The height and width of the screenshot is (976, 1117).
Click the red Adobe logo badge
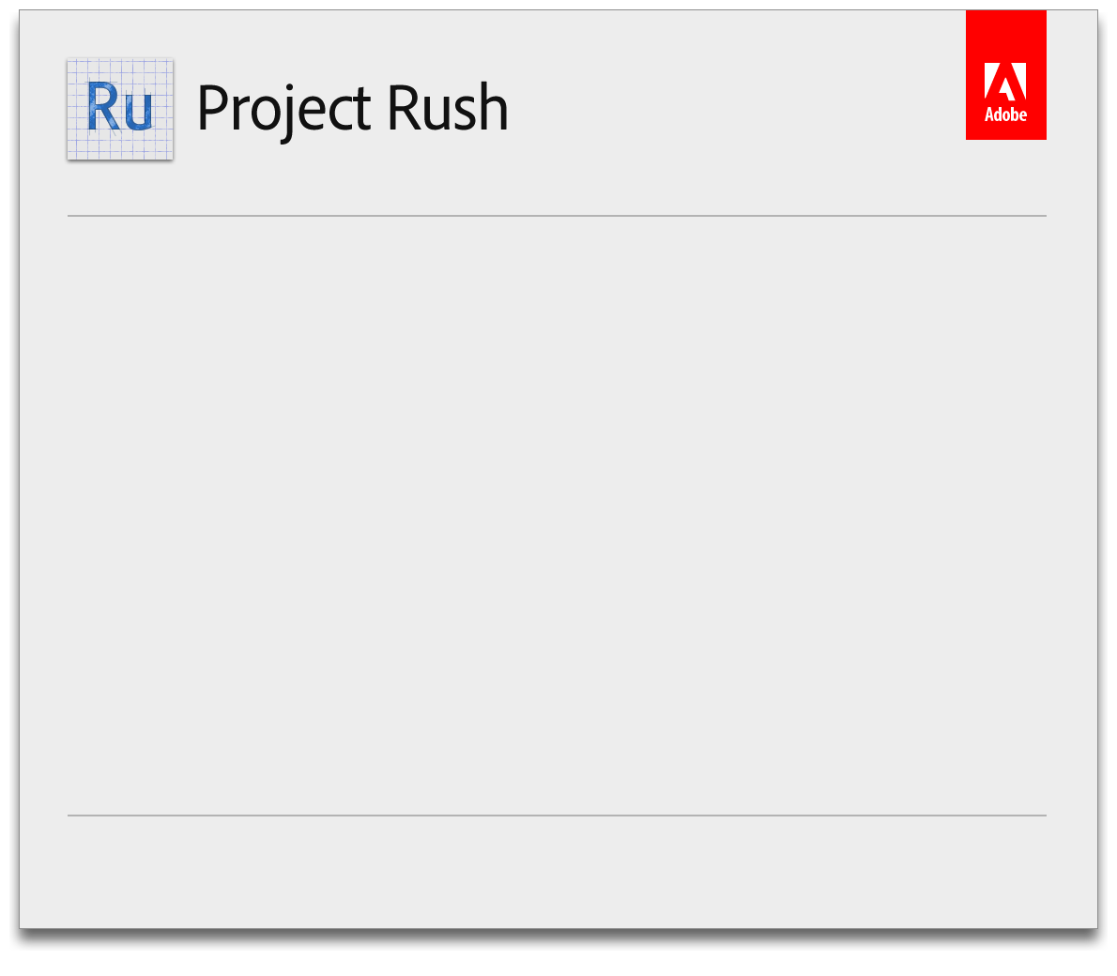(1005, 75)
